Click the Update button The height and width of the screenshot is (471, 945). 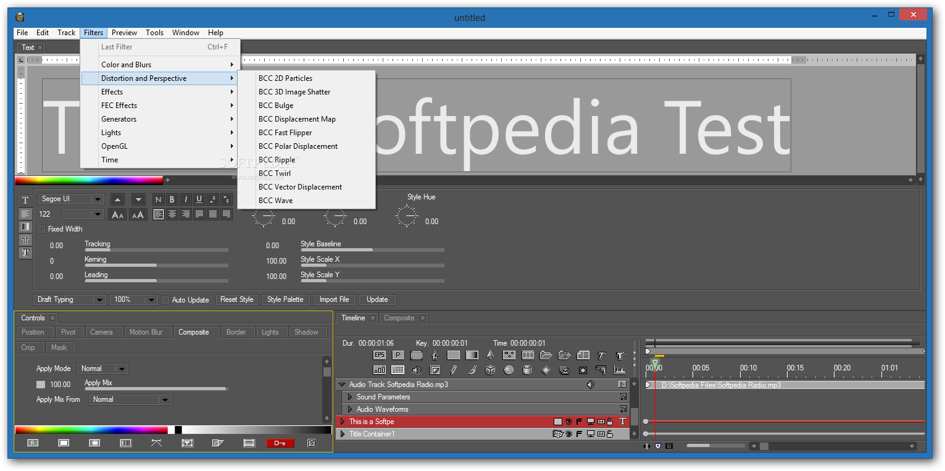coord(377,299)
